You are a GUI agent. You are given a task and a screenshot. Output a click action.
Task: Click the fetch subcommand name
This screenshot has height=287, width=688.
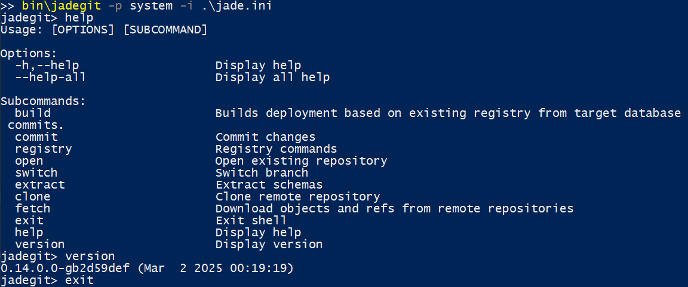[x=33, y=209]
